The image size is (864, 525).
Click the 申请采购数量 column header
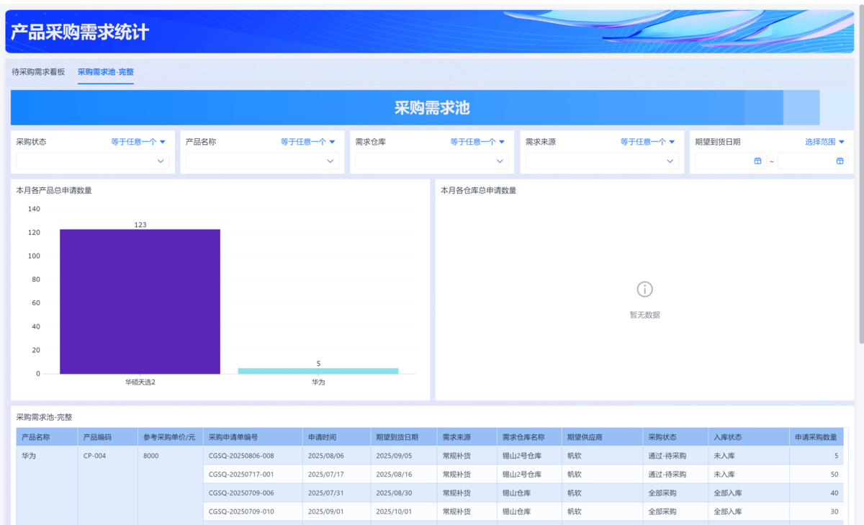(816, 437)
